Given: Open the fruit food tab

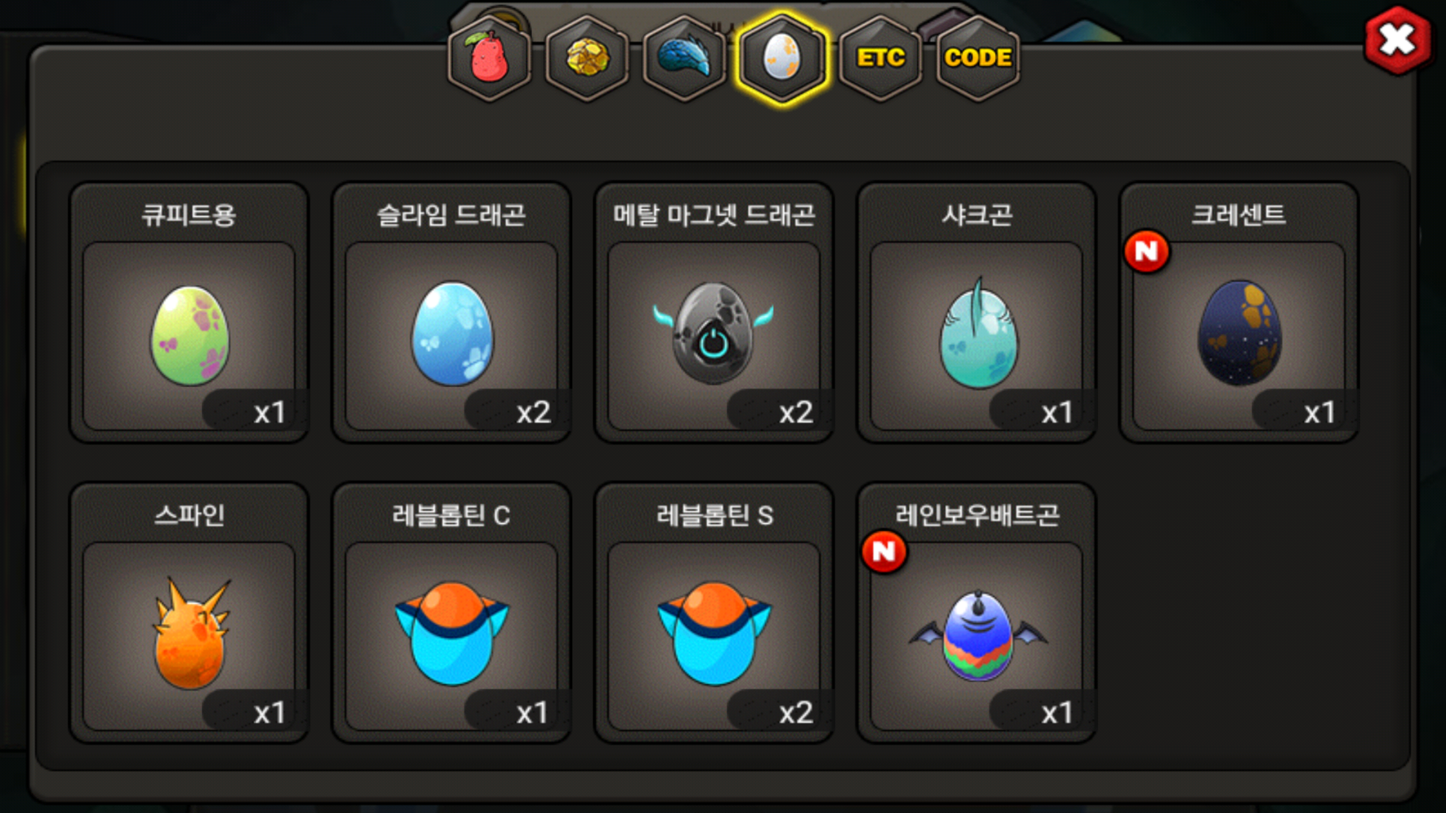Looking at the screenshot, I should coord(489,58).
